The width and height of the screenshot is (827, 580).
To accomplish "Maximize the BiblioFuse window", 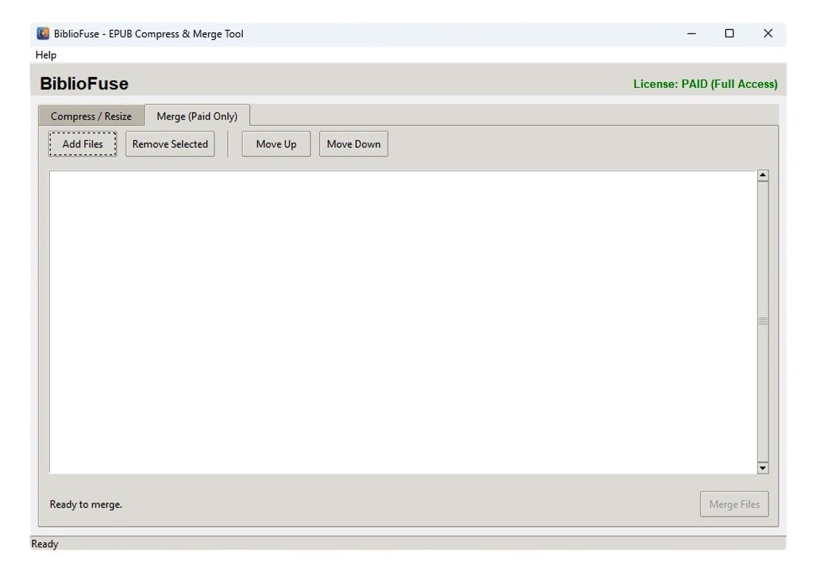I will click(730, 34).
